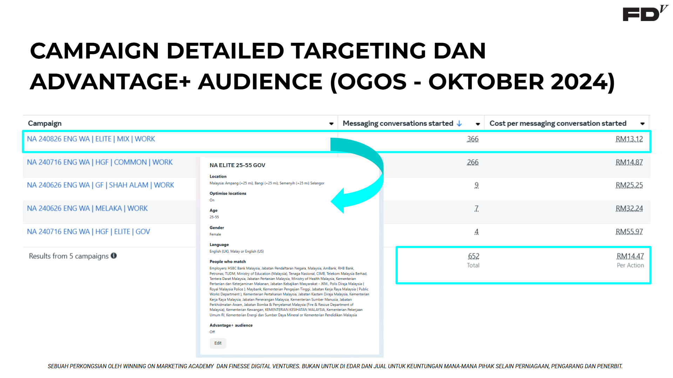Click the sort arrow on Messaging conversations started
This screenshot has width=673, height=378.
point(459,123)
